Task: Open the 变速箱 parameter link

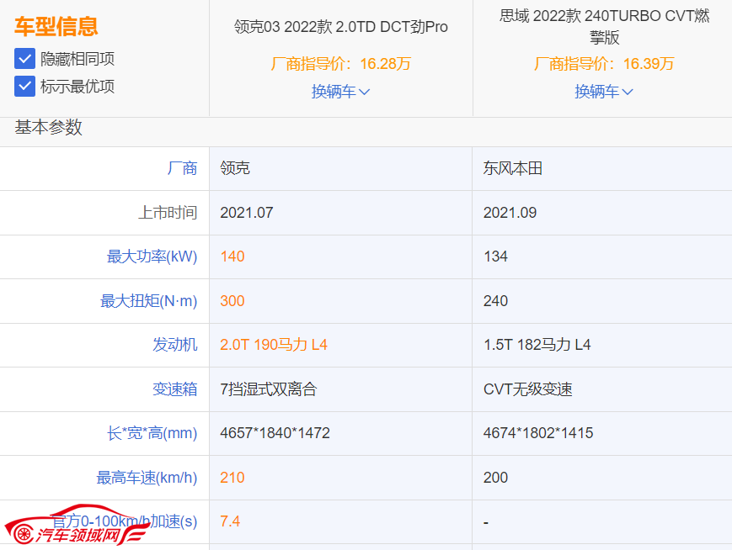Action: pyautogui.click(x=175, y=389)
